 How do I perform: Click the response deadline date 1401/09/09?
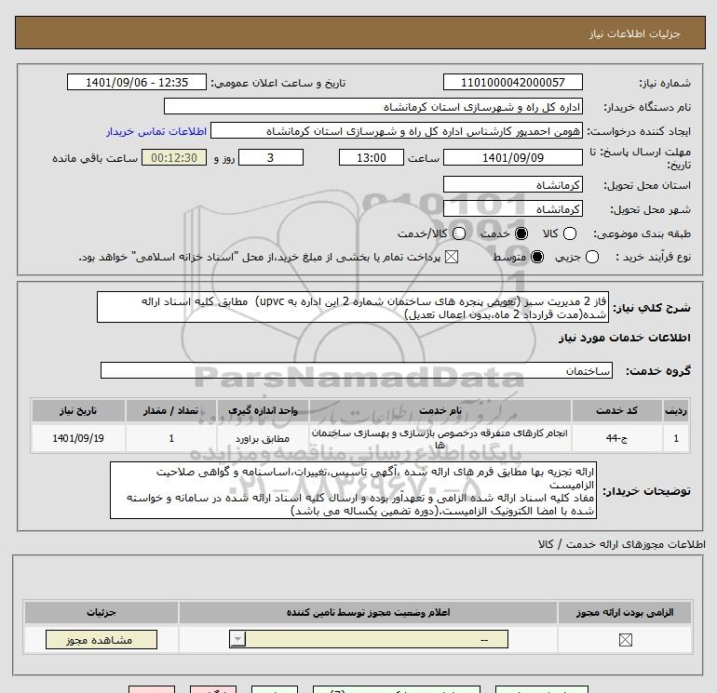click(512, 158)
